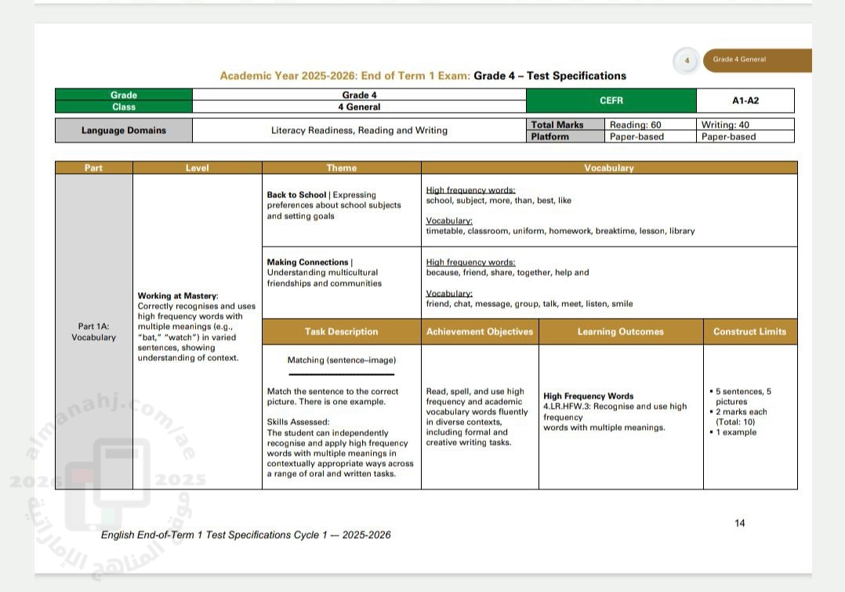This screenshot has height=592, width=845.
Task: Click the Writing: 40 marks cell
Action: pos(725,125)
